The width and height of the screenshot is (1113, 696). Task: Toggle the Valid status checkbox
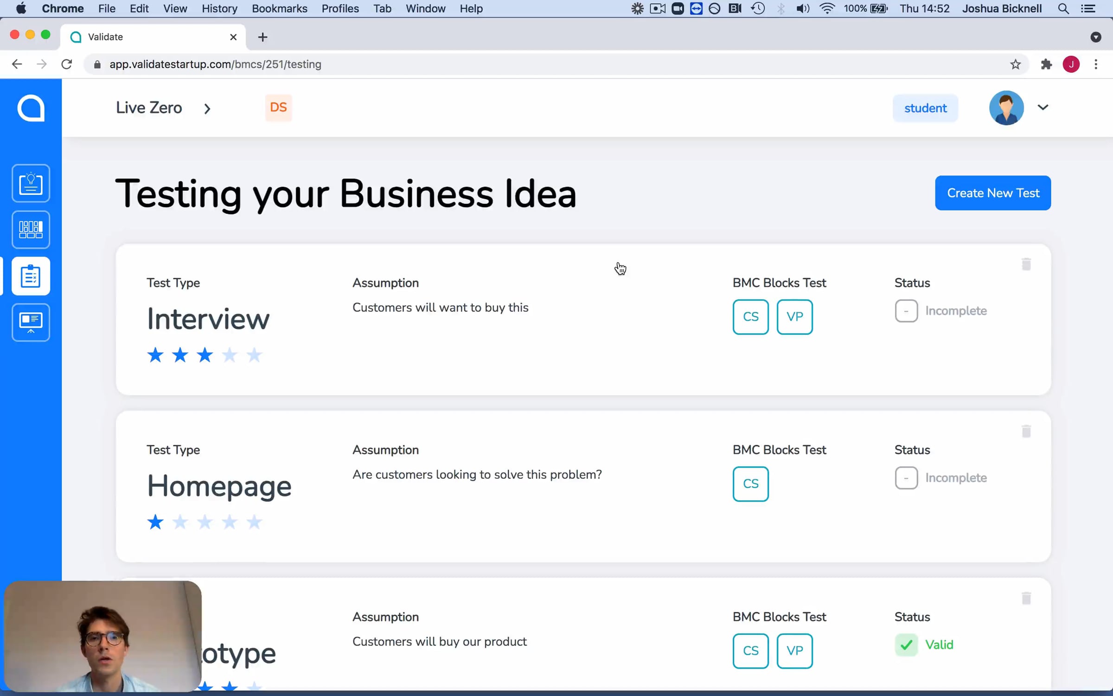coord(906,645)
